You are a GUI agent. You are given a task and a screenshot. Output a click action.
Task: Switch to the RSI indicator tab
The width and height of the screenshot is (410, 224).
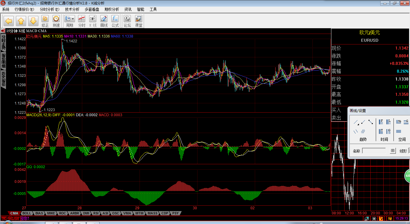coord(96,213)
